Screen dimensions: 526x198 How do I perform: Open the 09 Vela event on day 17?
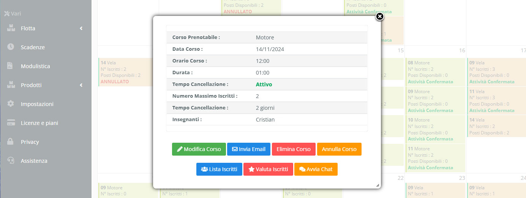pos(496,72)
